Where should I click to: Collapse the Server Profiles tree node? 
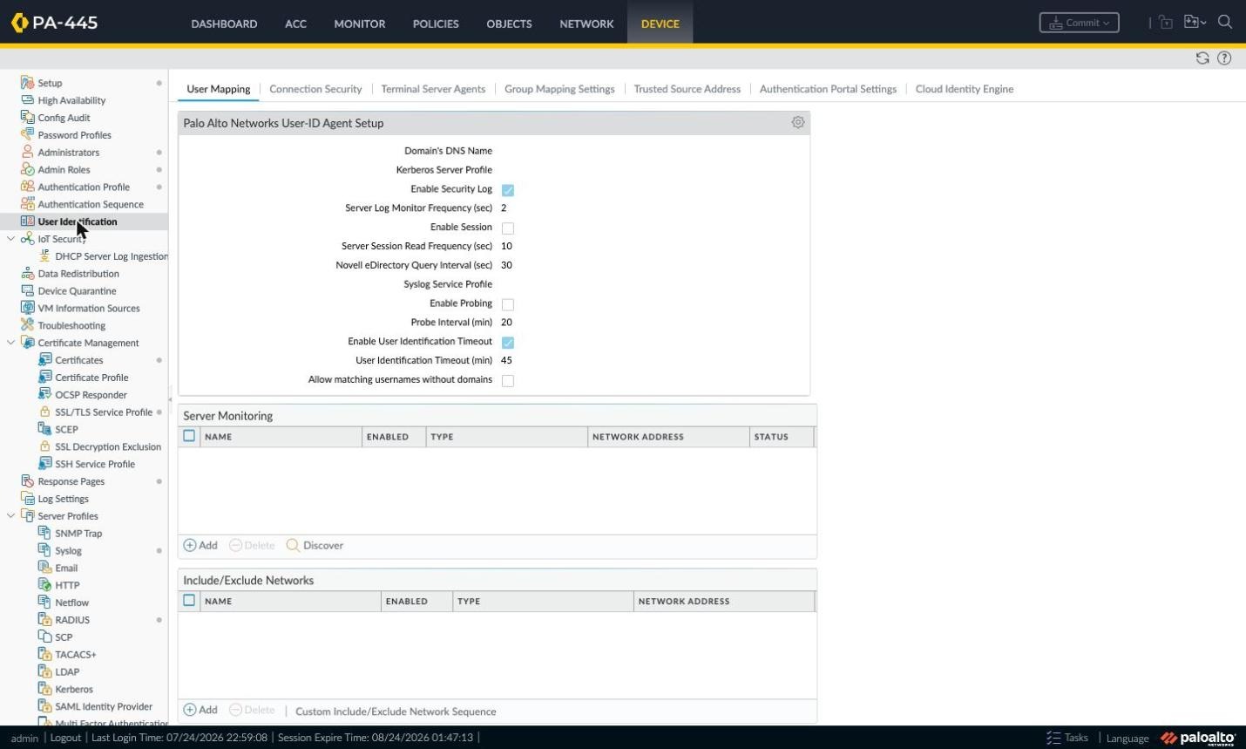click(10, 515)
